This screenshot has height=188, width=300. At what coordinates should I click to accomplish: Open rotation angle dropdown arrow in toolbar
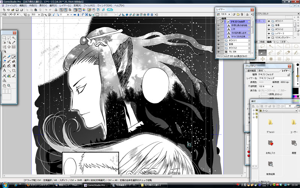click(68, 15)
